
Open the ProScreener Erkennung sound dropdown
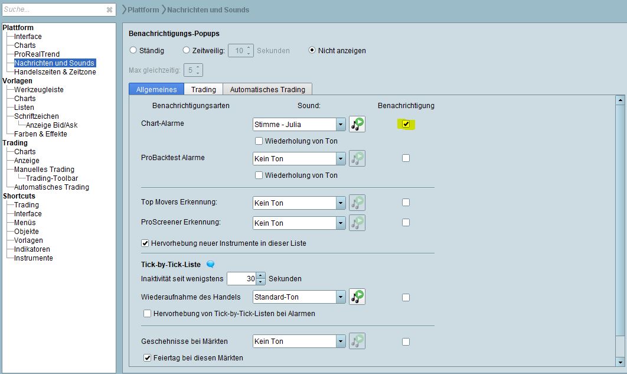click(x=341, y=223)
